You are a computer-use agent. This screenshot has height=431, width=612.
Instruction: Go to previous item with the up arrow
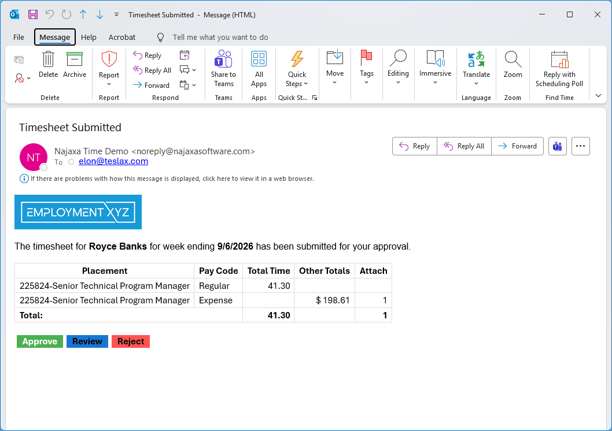[83, 15]
